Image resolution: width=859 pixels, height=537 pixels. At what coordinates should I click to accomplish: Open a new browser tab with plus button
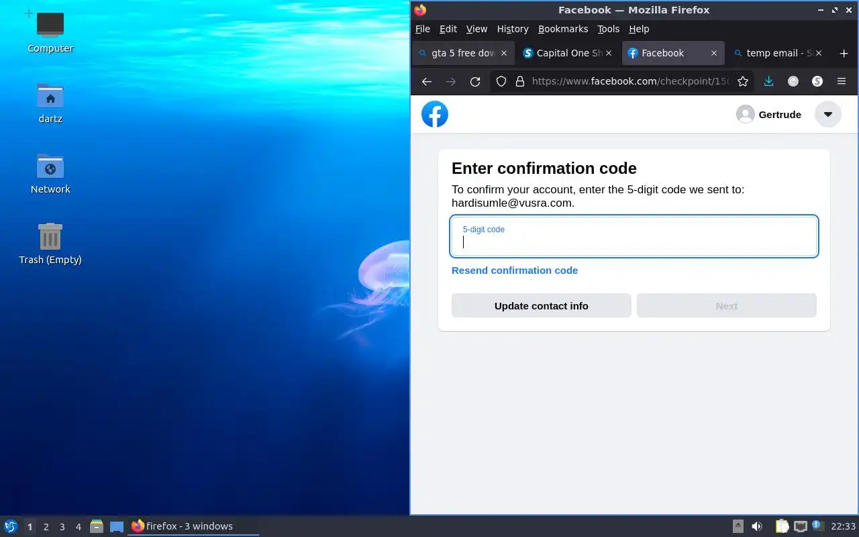(844, 53)
